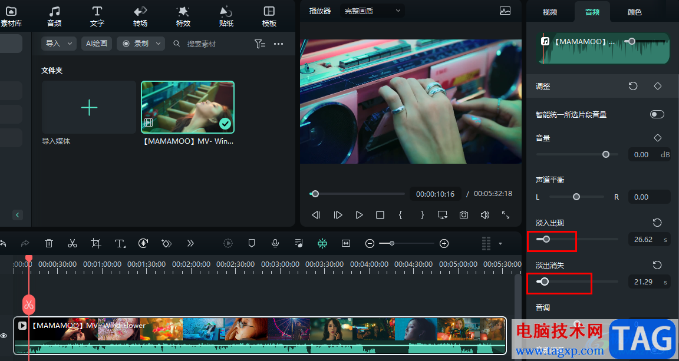Screen dimensions: 679x361
Task: Click the AI绘画 button
Action: (97, 44)
